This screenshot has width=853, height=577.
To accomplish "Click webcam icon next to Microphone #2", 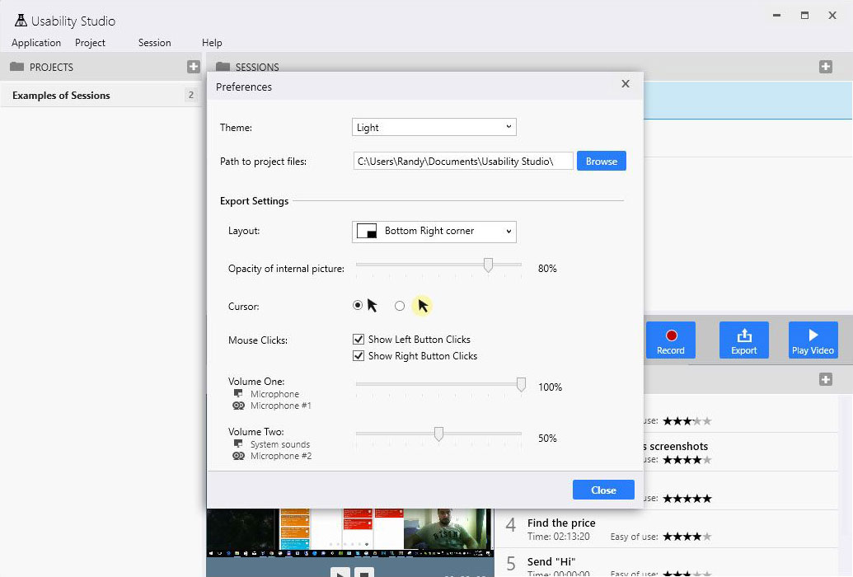I will point(238,456).
